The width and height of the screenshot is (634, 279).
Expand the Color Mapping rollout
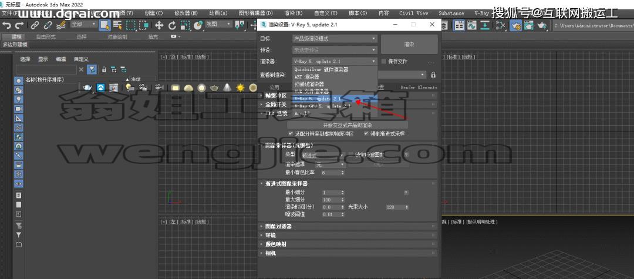pyautogui.click(x=348, y=244)
